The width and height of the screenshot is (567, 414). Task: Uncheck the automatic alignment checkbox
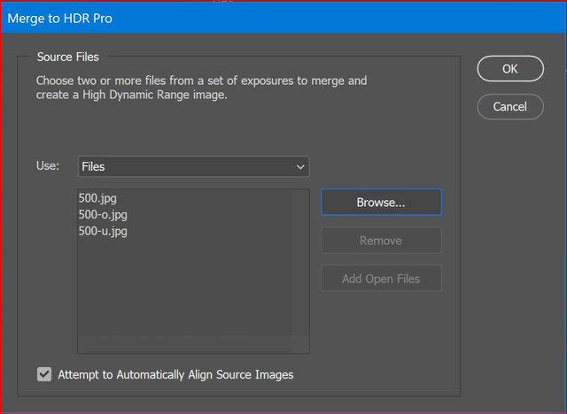click(44, 374)
